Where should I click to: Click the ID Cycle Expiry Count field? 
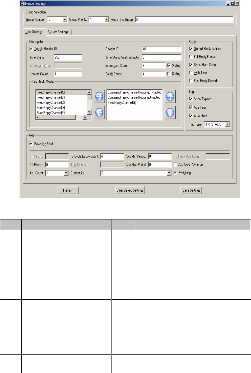pos(112,156)
